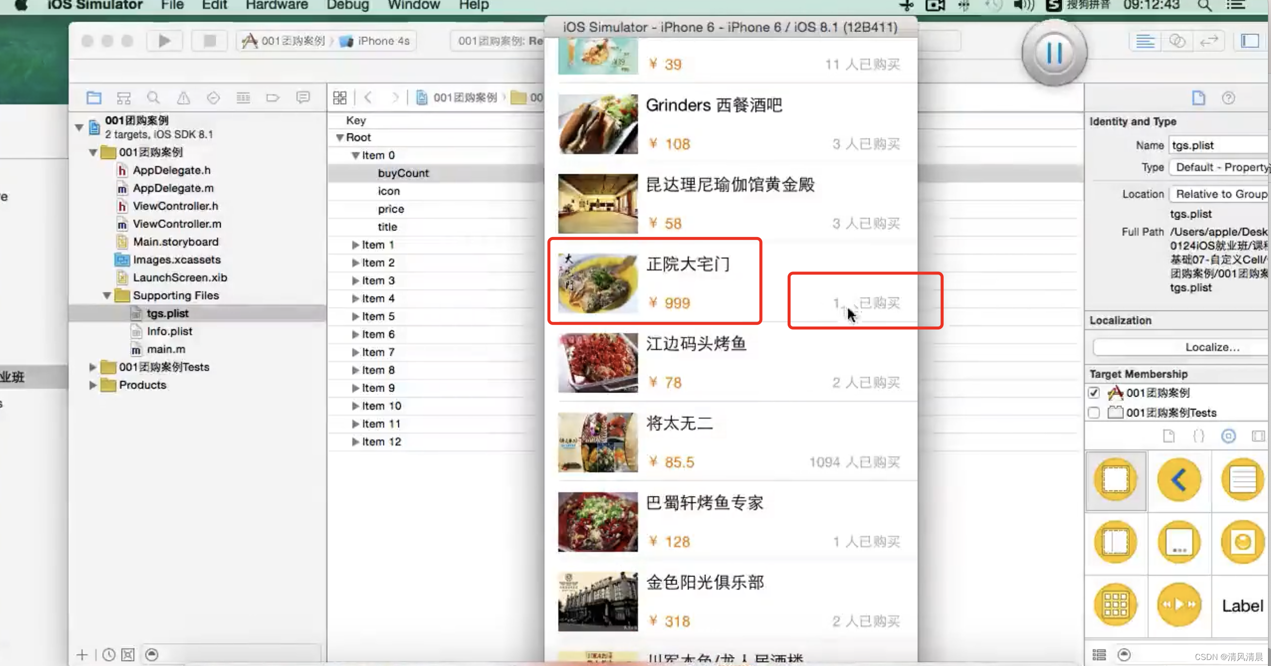Screen dimensions: 1271x666
Task: Open the Find navigator magnifier icon
Action: click(x=153, y=97)
